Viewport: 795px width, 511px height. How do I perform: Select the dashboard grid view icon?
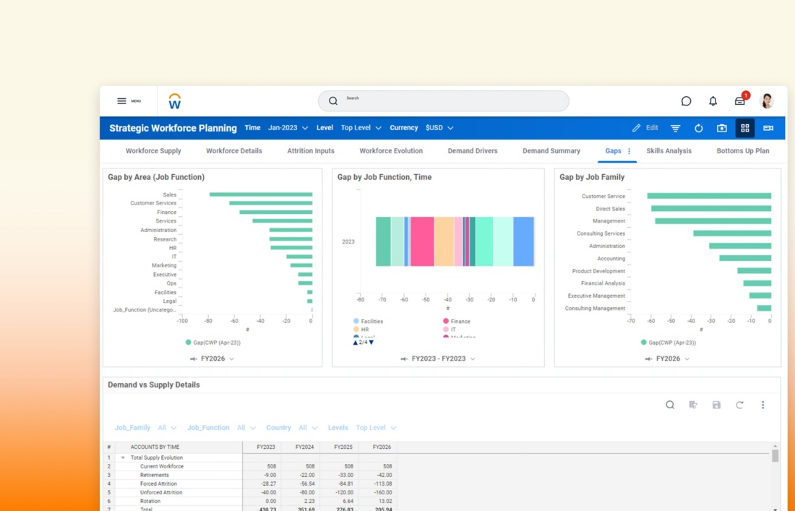[744, 128]
